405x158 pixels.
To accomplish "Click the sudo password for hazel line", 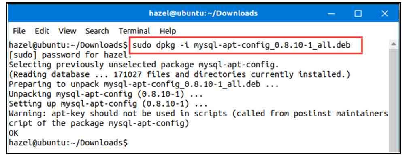I will click(x=70, y=55).
